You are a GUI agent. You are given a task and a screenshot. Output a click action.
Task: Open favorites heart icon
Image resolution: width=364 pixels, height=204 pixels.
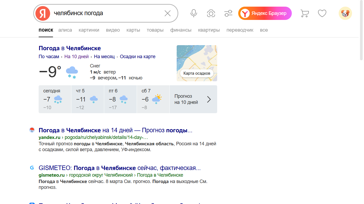[x=322, y=13]
